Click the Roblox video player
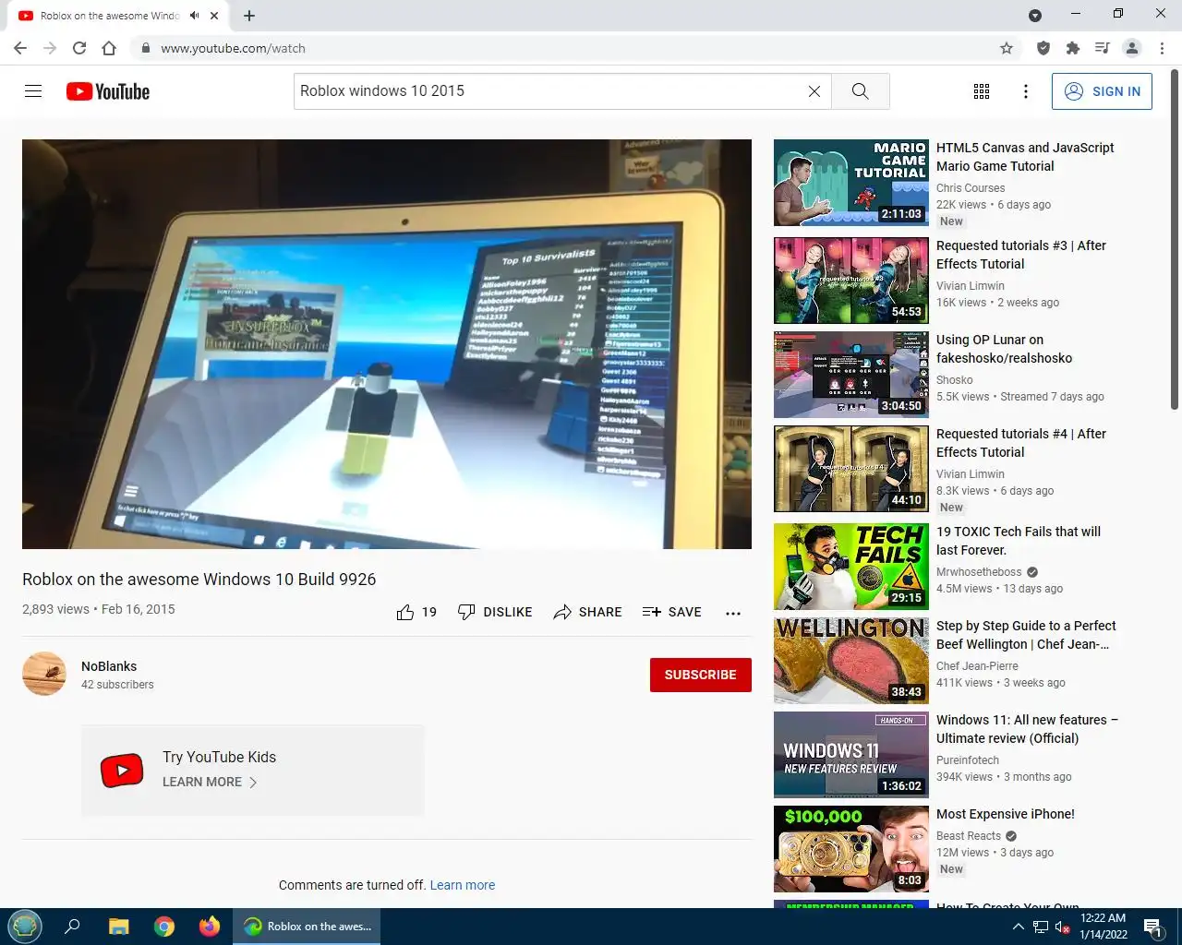 click(x=387, y=344)
